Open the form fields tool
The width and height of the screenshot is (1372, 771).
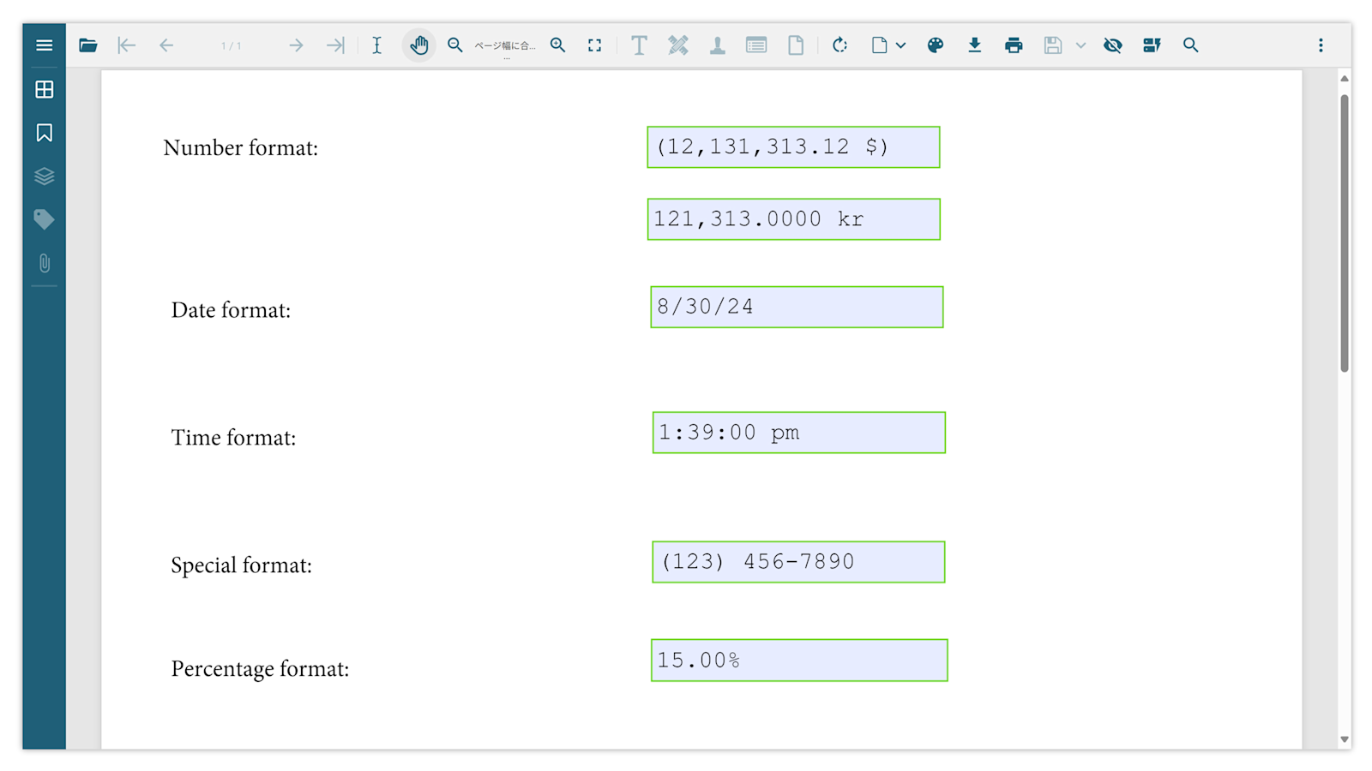pyautogui.click(x=756, y=45)
